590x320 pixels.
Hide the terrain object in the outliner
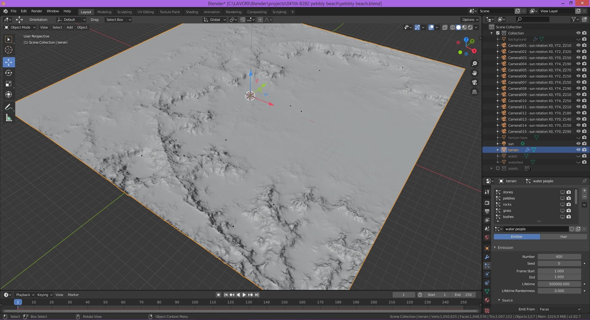(578, 150)
